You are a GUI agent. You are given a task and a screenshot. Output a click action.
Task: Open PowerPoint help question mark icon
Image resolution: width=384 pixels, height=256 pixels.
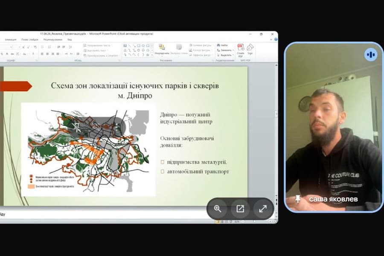click(276, 39)
